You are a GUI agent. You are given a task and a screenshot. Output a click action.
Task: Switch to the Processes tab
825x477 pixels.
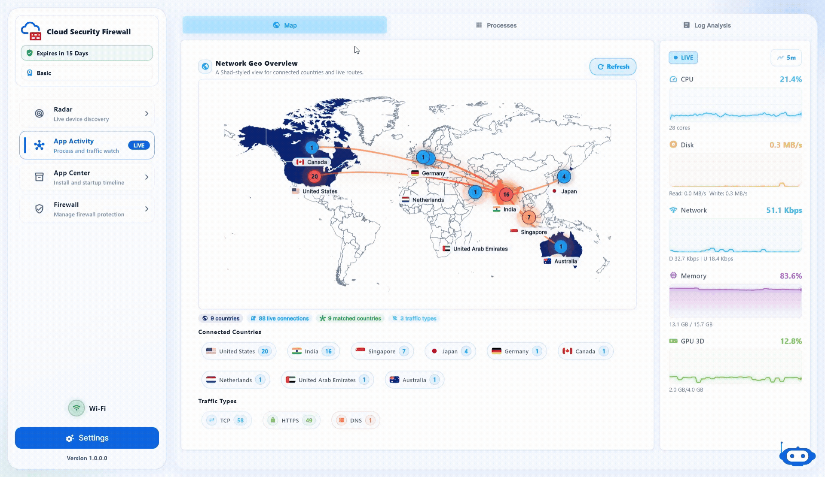click(496, 25)
